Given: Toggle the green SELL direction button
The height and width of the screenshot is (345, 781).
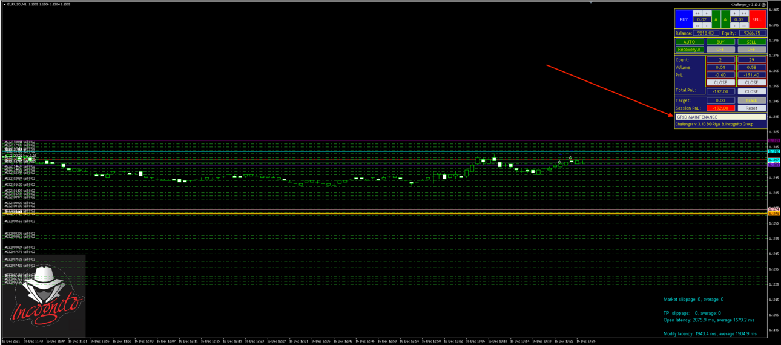Looking at the screenshot, I should tap(752, 42).
